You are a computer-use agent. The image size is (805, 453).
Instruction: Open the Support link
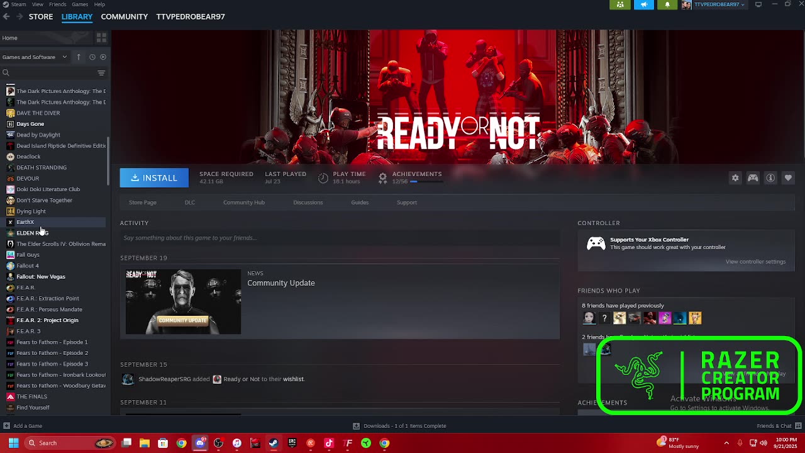407,203
